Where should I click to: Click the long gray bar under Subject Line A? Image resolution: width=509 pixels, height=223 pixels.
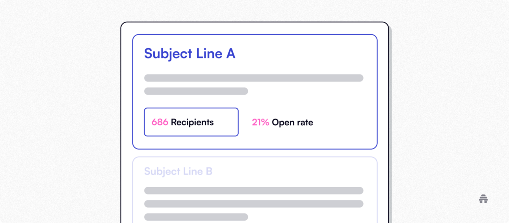pyautogui.click(x=254, y=78)
